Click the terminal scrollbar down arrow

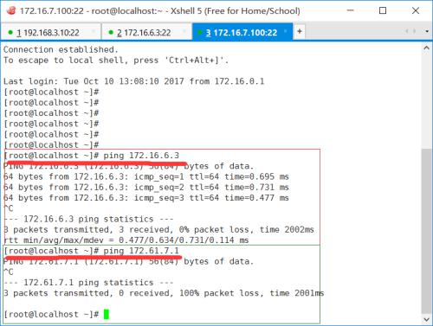point(426,319)
